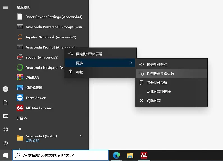Screen dimensions: 223x161
Task: Open AIDA64 from the taskbar
Action: (x=144, y=155)
